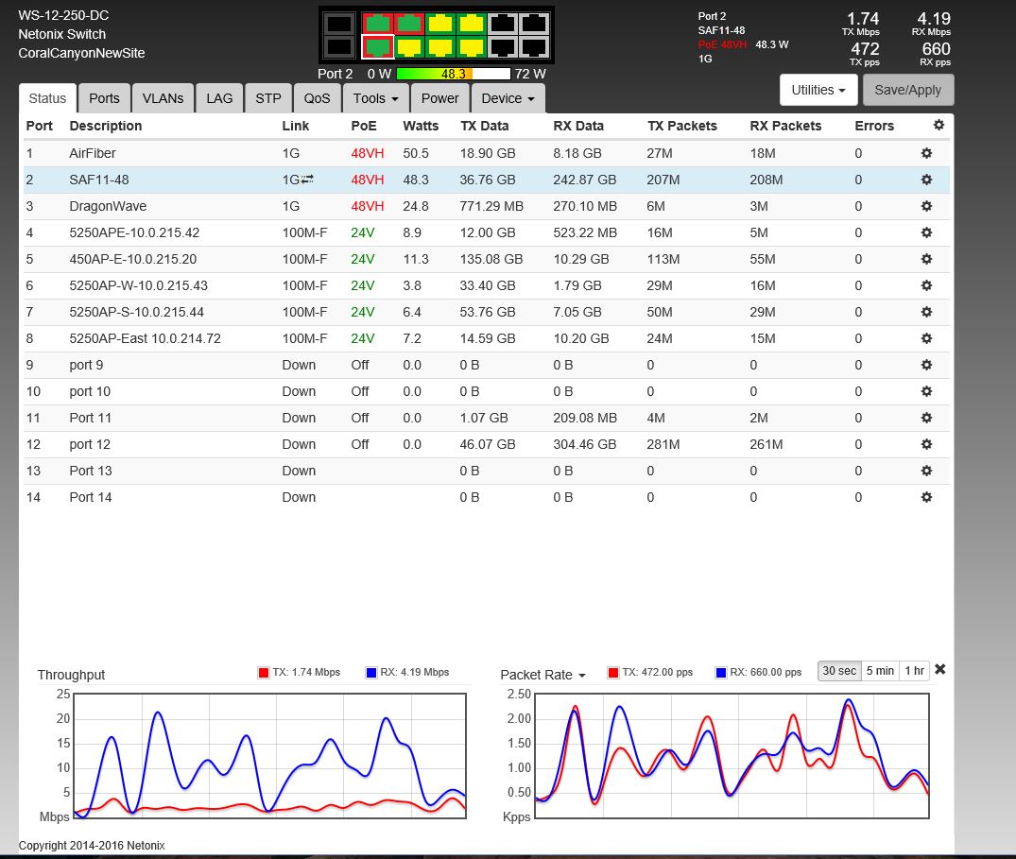
Task: Click port 5 yellow jack in switch diagram
Action: (439, 24)
